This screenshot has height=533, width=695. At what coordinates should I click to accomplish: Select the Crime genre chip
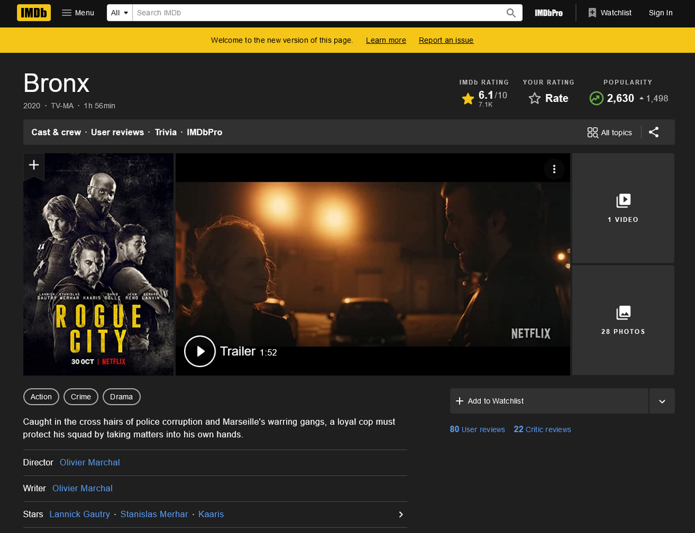pos(81,396)
